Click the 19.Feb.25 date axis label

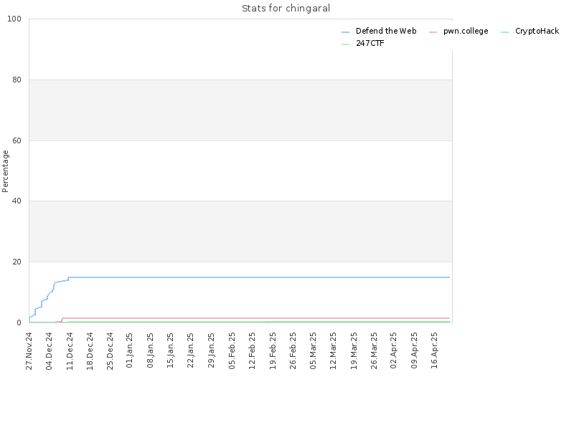(273, 351)
